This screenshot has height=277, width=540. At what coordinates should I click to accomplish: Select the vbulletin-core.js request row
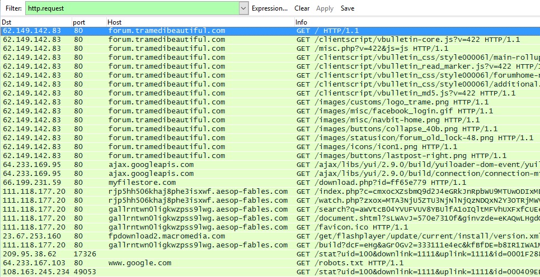click(270, 40)
